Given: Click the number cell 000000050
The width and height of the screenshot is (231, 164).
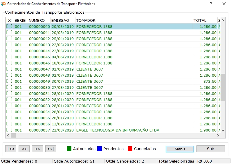Looking at the screenshot, I should 39,88.
